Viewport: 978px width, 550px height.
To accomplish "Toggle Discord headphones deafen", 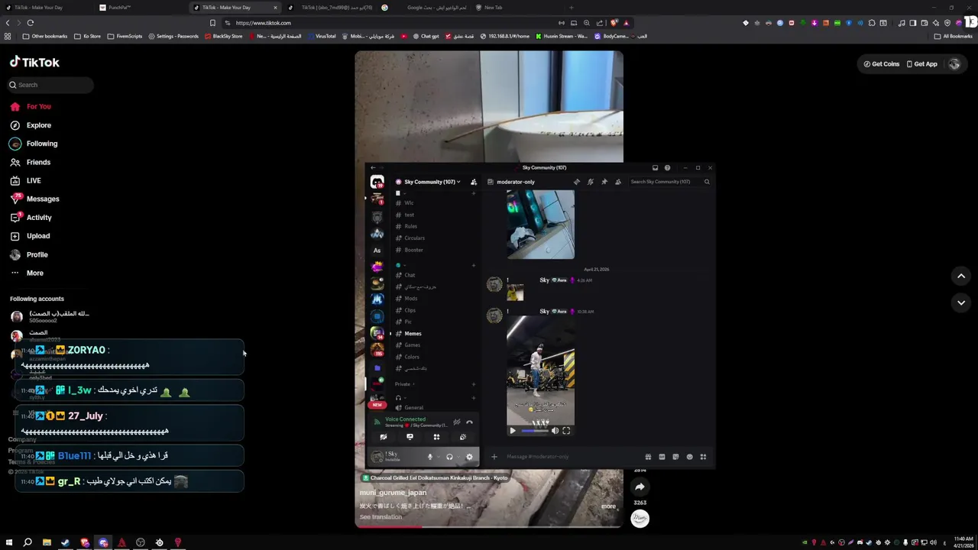I will tap(449, 457).
